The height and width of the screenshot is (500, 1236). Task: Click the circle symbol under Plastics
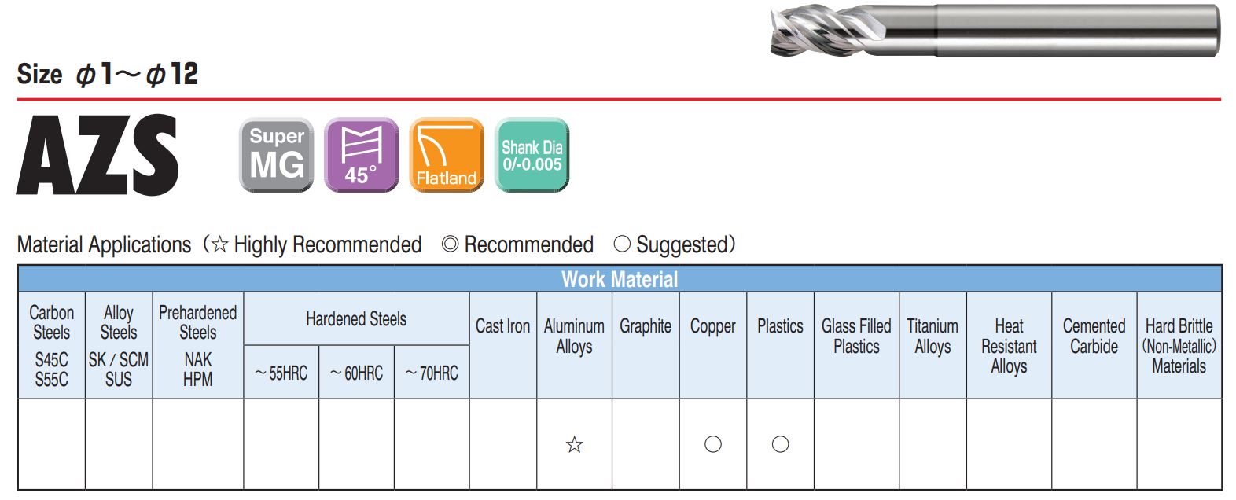(x=780, y=444)
